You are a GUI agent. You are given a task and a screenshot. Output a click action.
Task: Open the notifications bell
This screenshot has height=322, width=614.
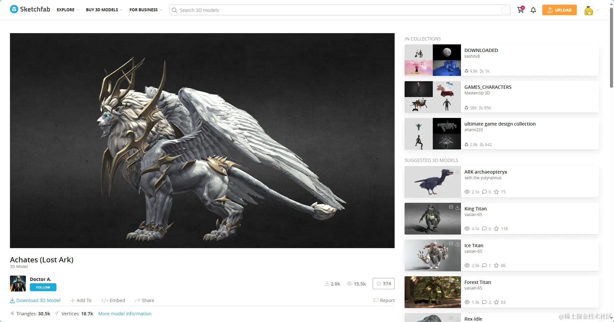[x=533, y=10]
